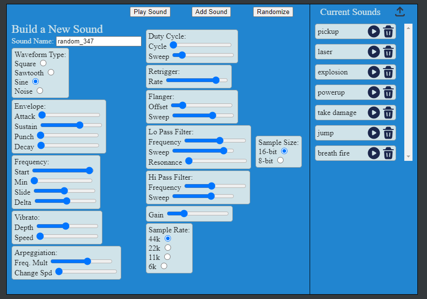The width and height of the screenshot is (427, 299).
Task: Click the Envelope Punch slider
Action: pos(68,135)
